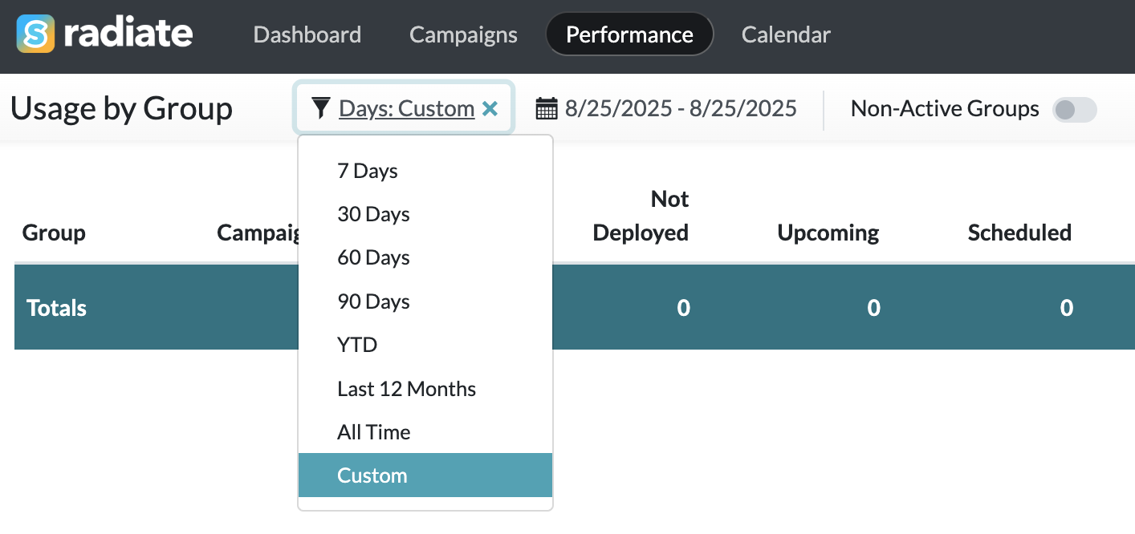Select the highlighted Custom option

click(x=372, y=475)
